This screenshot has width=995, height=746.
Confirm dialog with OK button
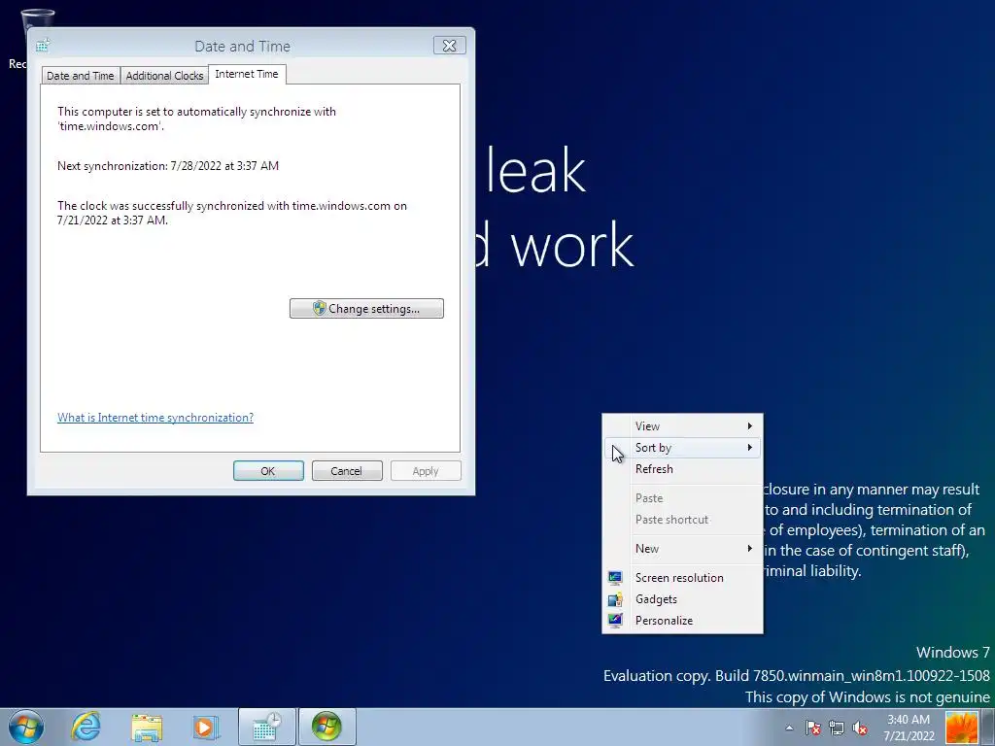pyautogui.click(x=268, y=471)
